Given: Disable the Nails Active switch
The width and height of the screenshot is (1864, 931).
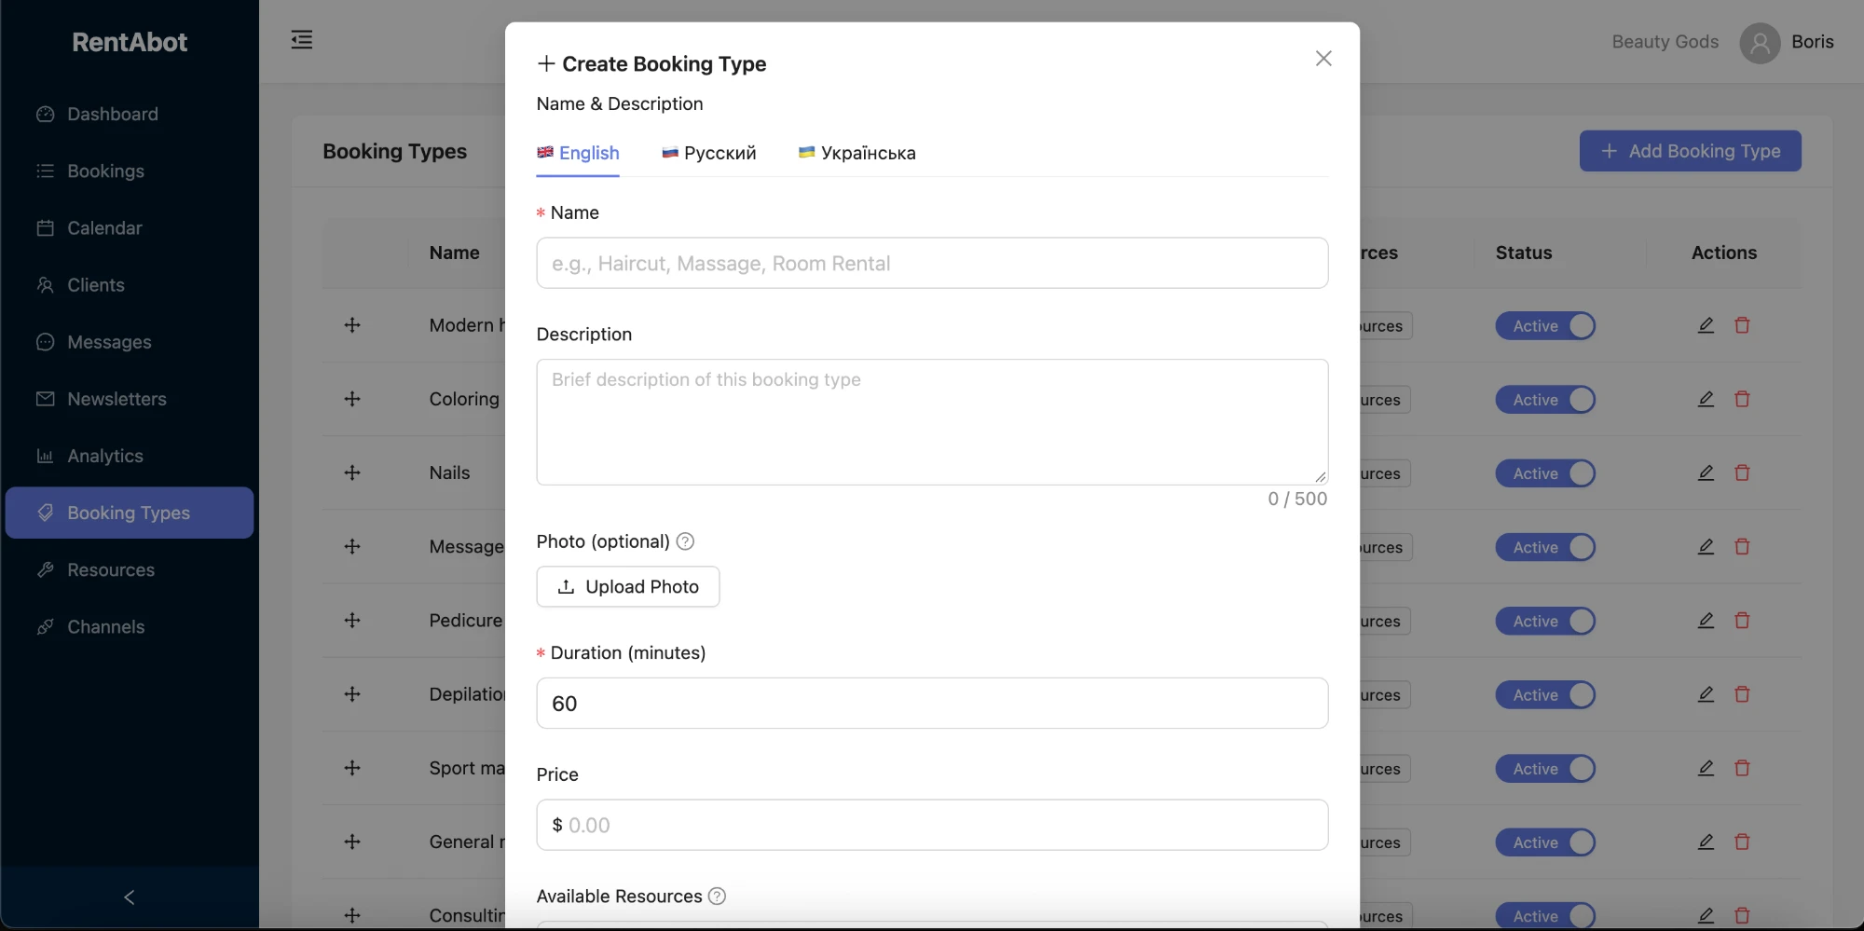Looking at the screenshot, I should point(1545,473).
